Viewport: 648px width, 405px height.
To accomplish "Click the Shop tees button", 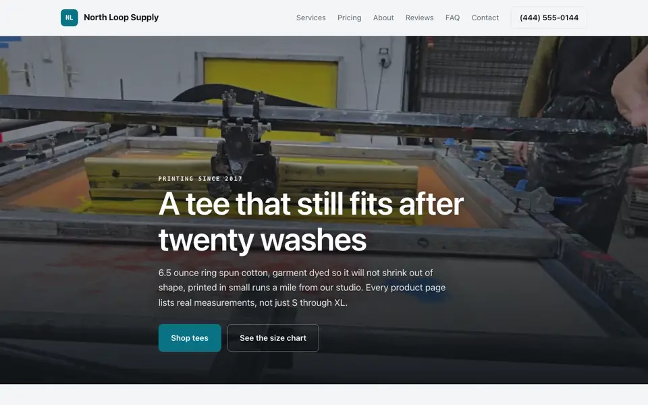I will (x=190, y=338).
